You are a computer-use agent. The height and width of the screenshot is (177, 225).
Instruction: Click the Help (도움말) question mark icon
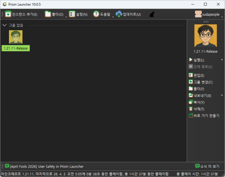(x=96, y=14)
